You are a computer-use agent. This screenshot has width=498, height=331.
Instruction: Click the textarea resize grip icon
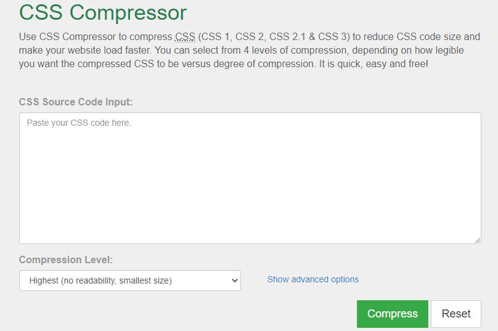pyautogui.click(x=478, y=240)
